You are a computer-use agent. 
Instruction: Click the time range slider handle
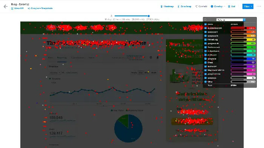[149, 16]
